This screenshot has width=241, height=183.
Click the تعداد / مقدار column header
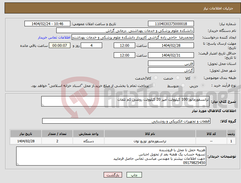[57, 134]
